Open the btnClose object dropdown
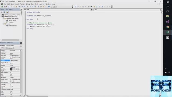 click(x=91, y=10)
